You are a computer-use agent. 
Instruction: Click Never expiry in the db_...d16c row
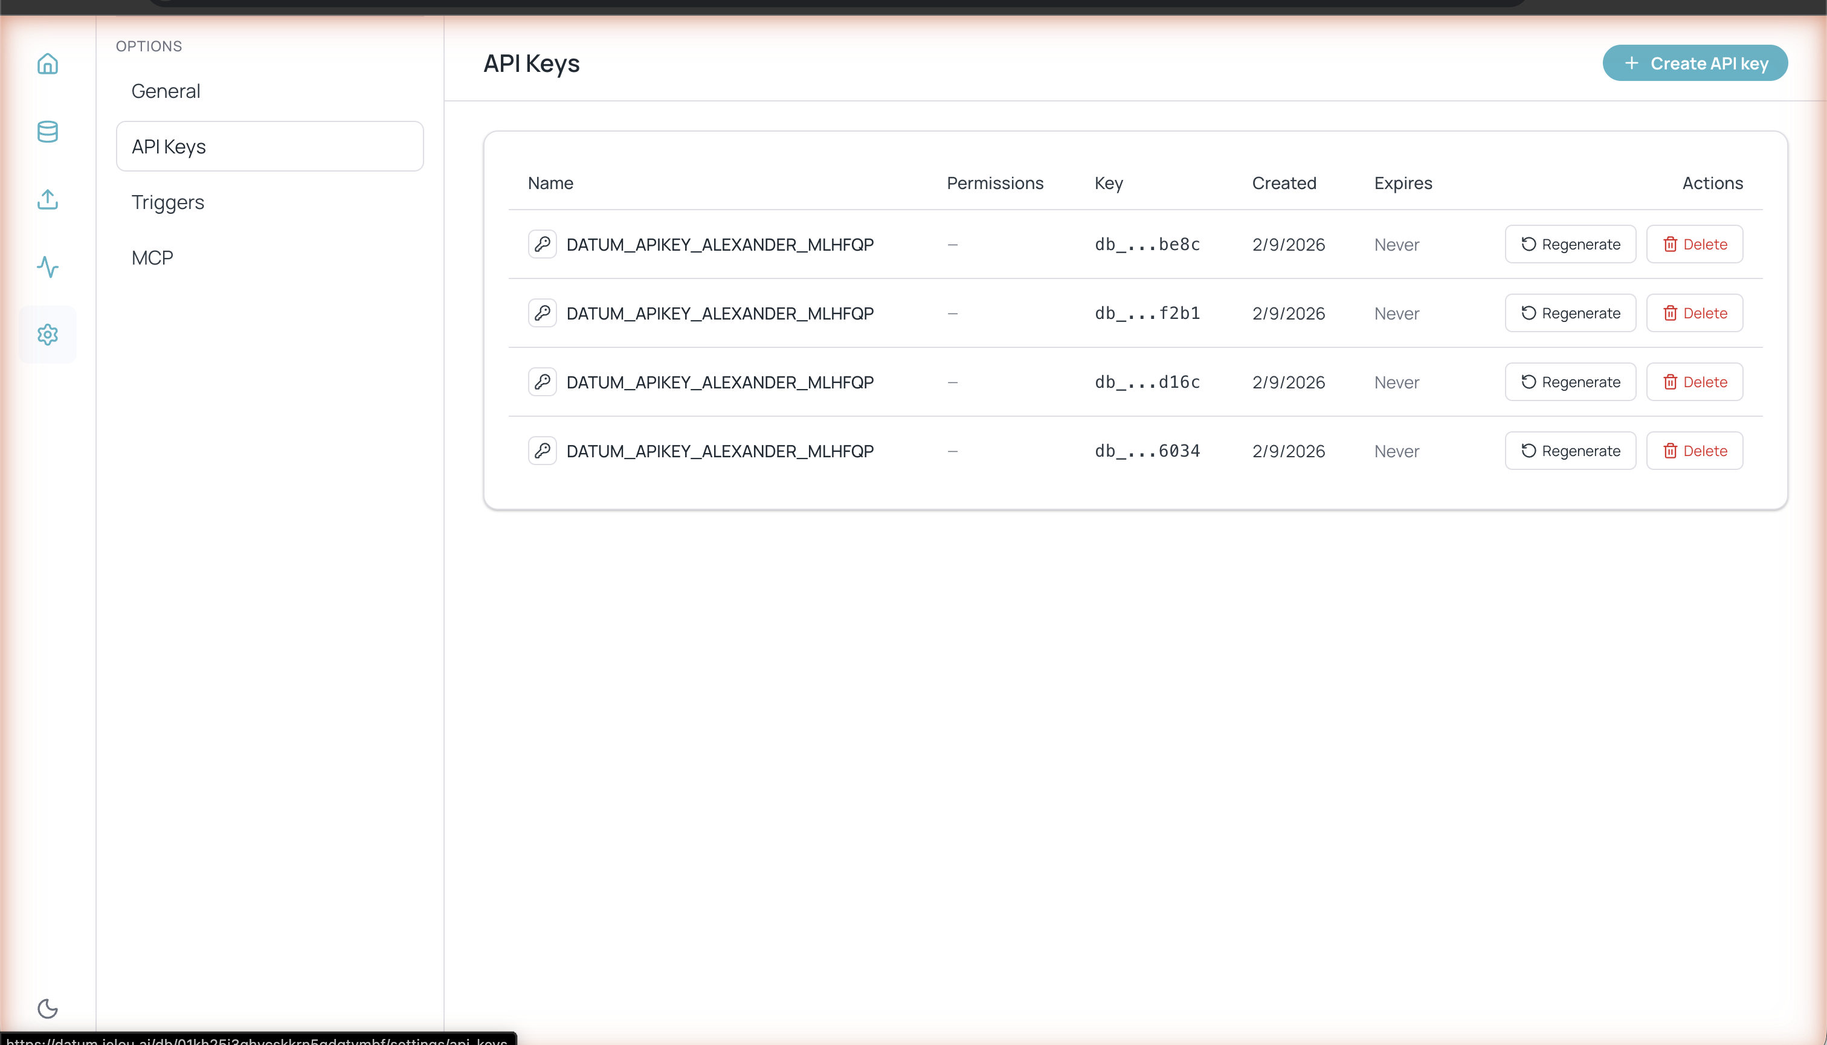(1396, 382)
